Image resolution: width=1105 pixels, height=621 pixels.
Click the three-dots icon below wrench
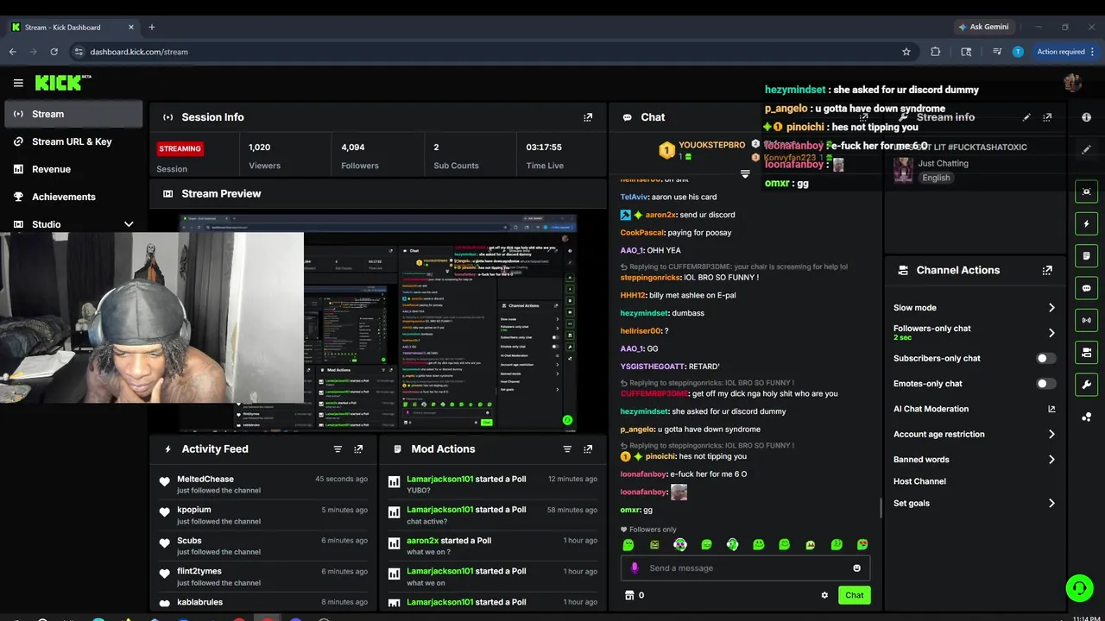(1086, 417)
